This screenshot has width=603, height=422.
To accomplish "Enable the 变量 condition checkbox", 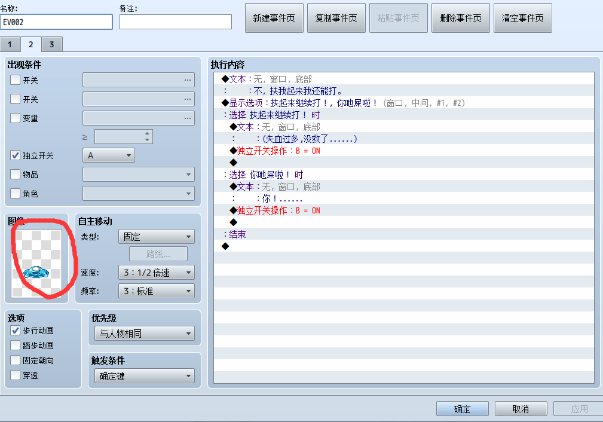I will (x=16, y=118).
